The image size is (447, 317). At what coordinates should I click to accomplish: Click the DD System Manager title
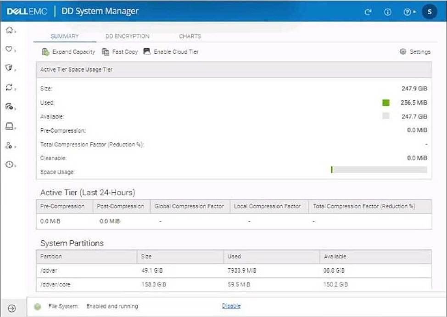pyautogui.click(x=100, y=11)
